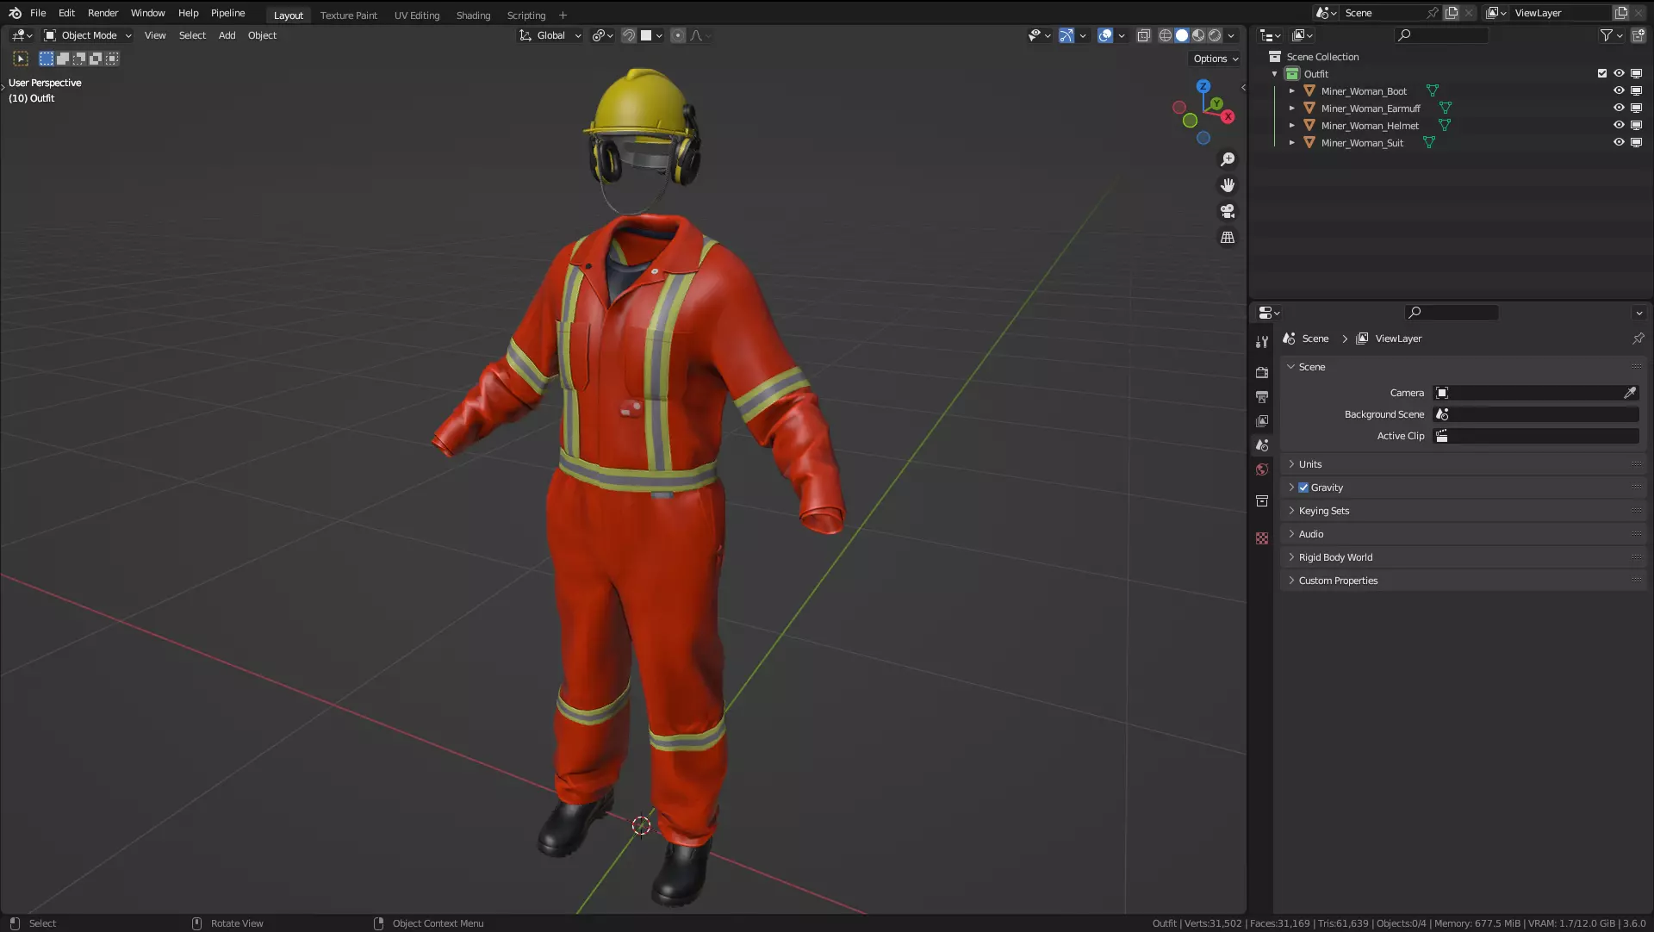
Task: Toggle X-Ray display
Action: pos(1144,35)
